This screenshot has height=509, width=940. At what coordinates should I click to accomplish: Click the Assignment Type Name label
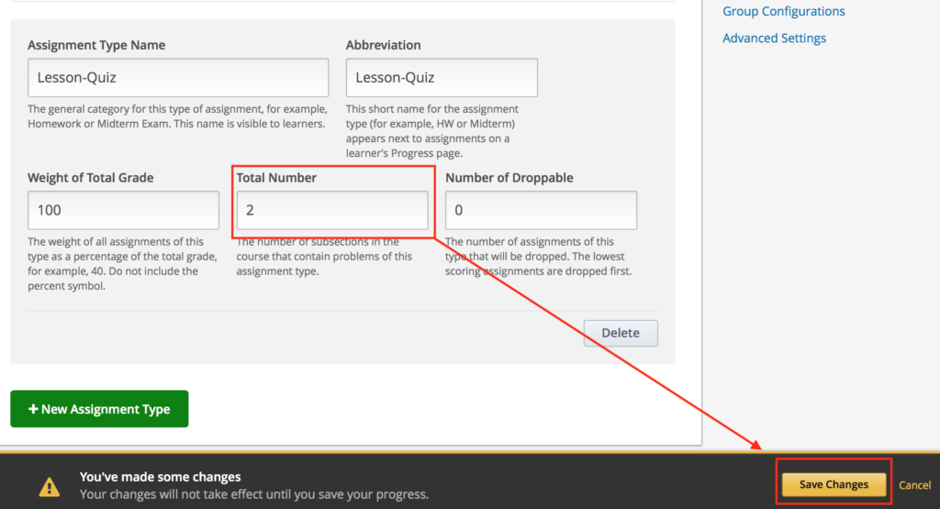(96, 45)
